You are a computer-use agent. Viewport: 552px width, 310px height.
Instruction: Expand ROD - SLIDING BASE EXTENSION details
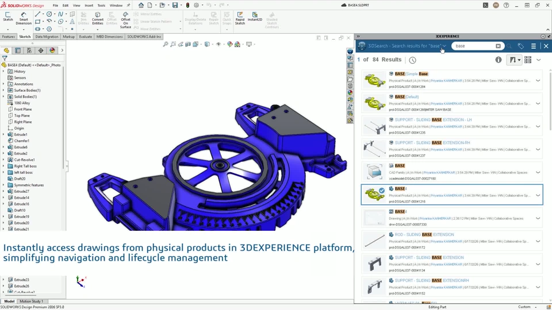coord(538,242)
